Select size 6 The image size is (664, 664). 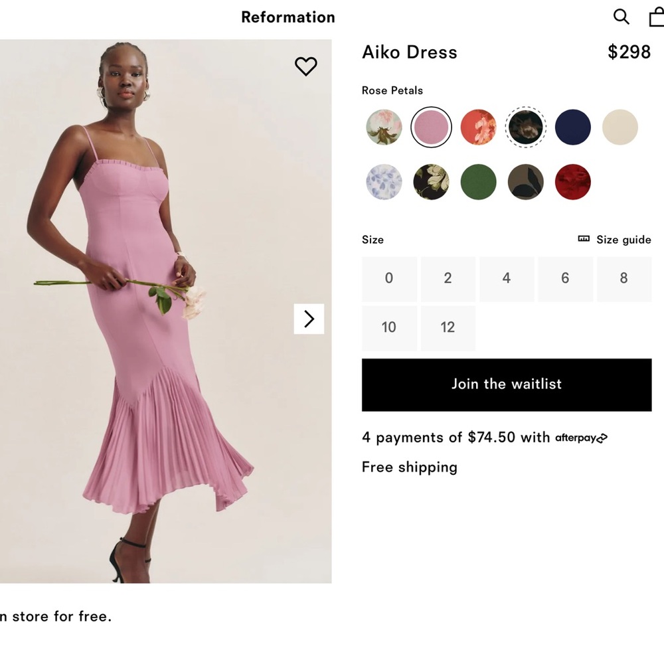coord(565,278)
